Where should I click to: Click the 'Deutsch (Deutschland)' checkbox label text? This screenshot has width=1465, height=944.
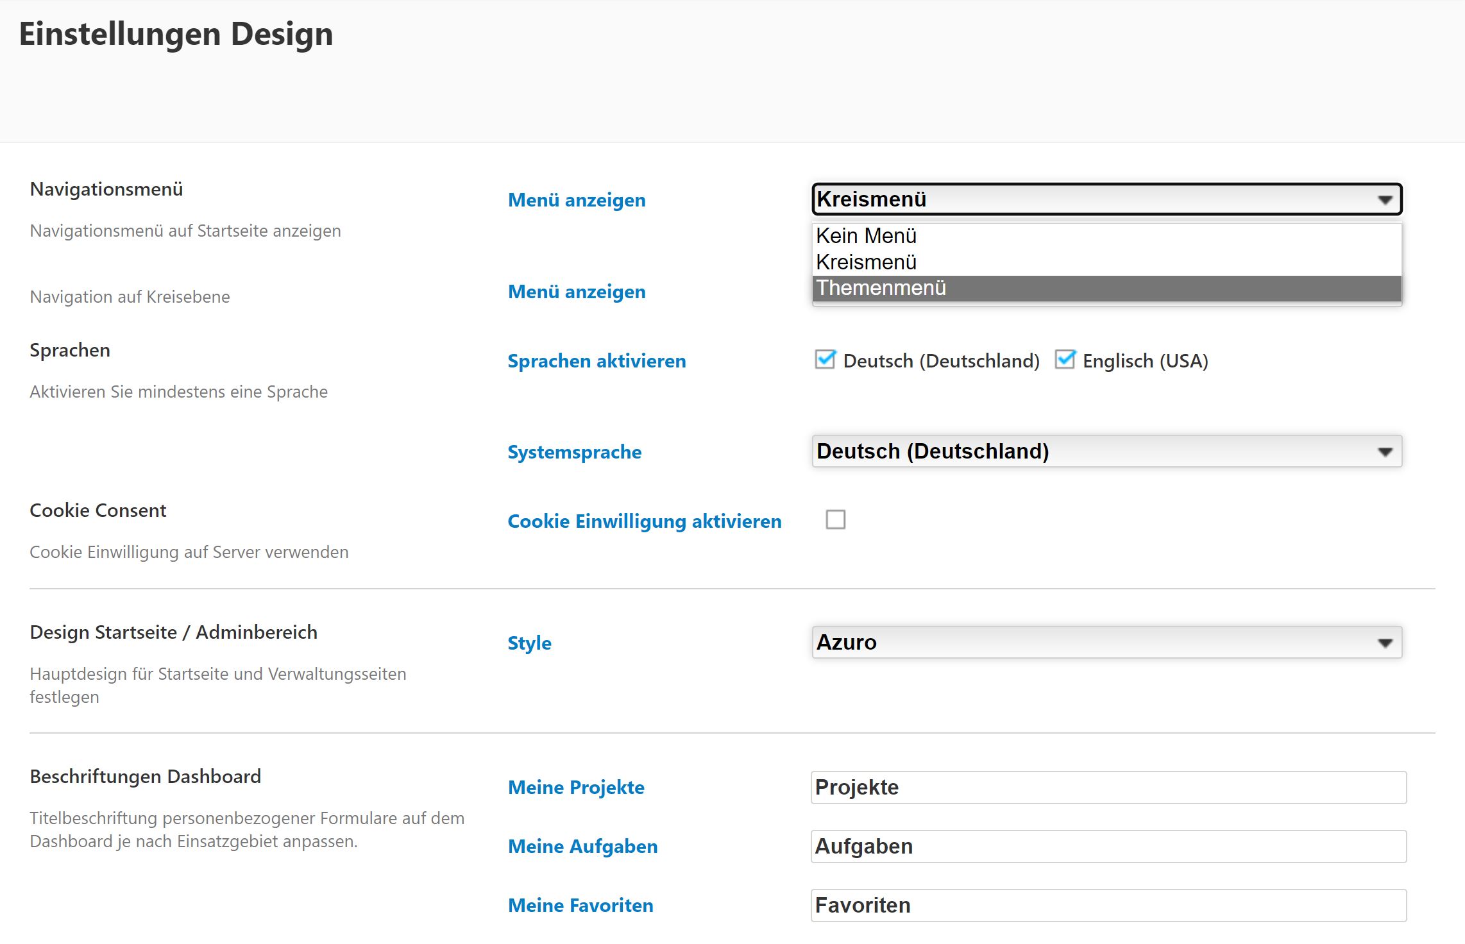click(x=941, y=361)
